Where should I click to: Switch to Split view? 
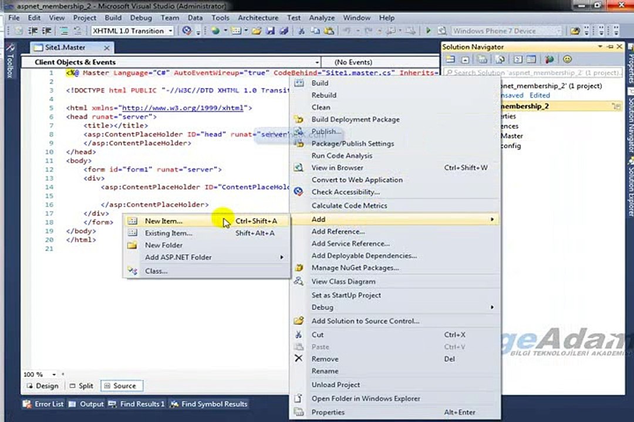(81, 386)
